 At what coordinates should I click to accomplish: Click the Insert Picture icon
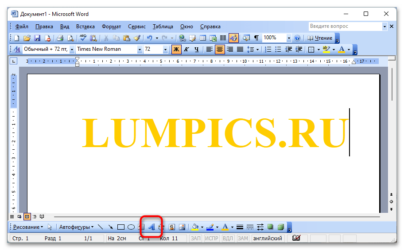[x=182, y=227]
